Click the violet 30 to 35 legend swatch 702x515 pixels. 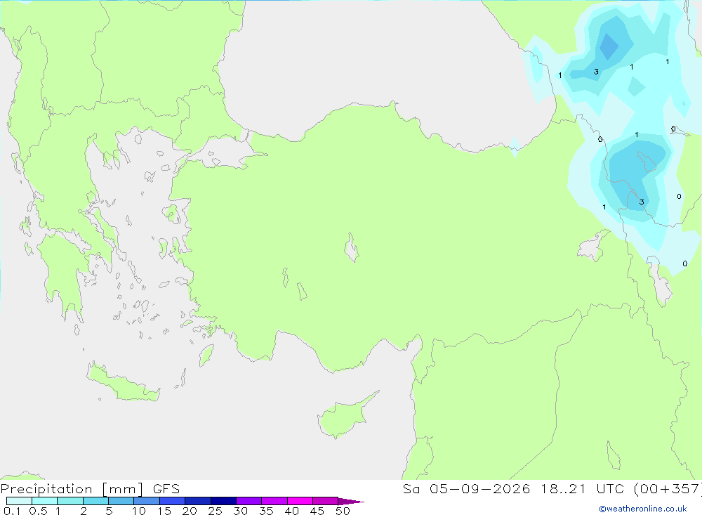pyautogui.click(x=249, y=501)
